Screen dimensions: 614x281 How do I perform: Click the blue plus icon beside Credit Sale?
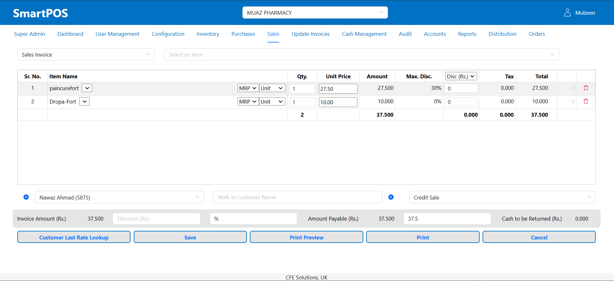tap(391, 197)
